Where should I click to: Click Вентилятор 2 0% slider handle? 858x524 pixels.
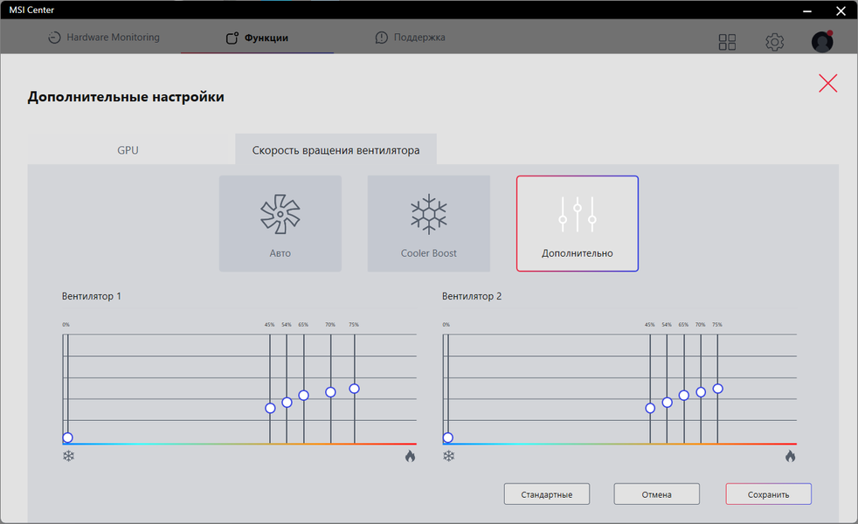447,438
